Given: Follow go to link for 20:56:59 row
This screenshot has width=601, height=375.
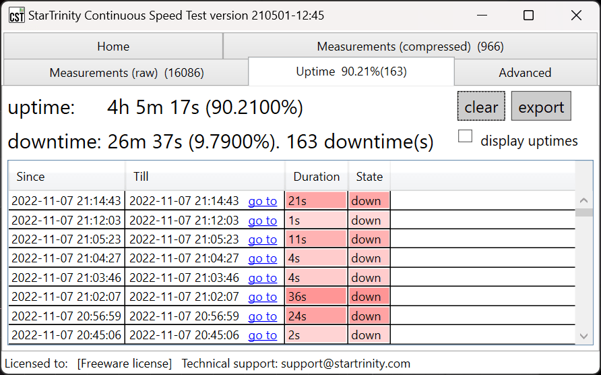Looking at the screenshot, I should [263, 316].
